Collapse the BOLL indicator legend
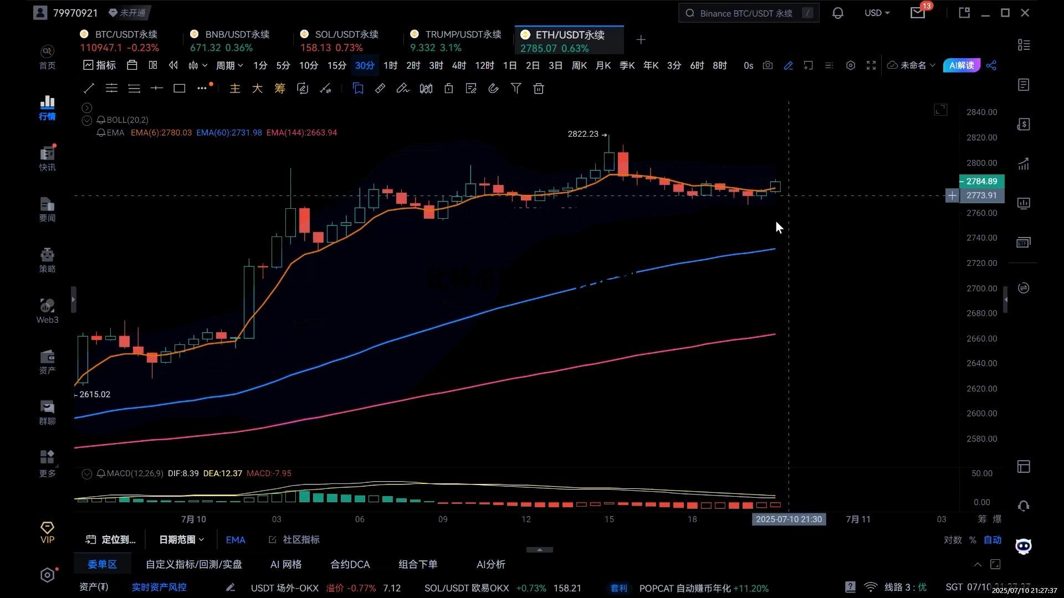This screenshot has height=598, width=1064. pos(86,120)
